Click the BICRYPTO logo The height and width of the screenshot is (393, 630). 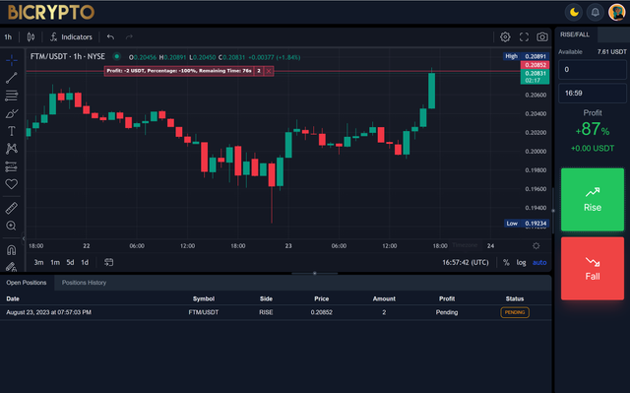tap(51, 13)
